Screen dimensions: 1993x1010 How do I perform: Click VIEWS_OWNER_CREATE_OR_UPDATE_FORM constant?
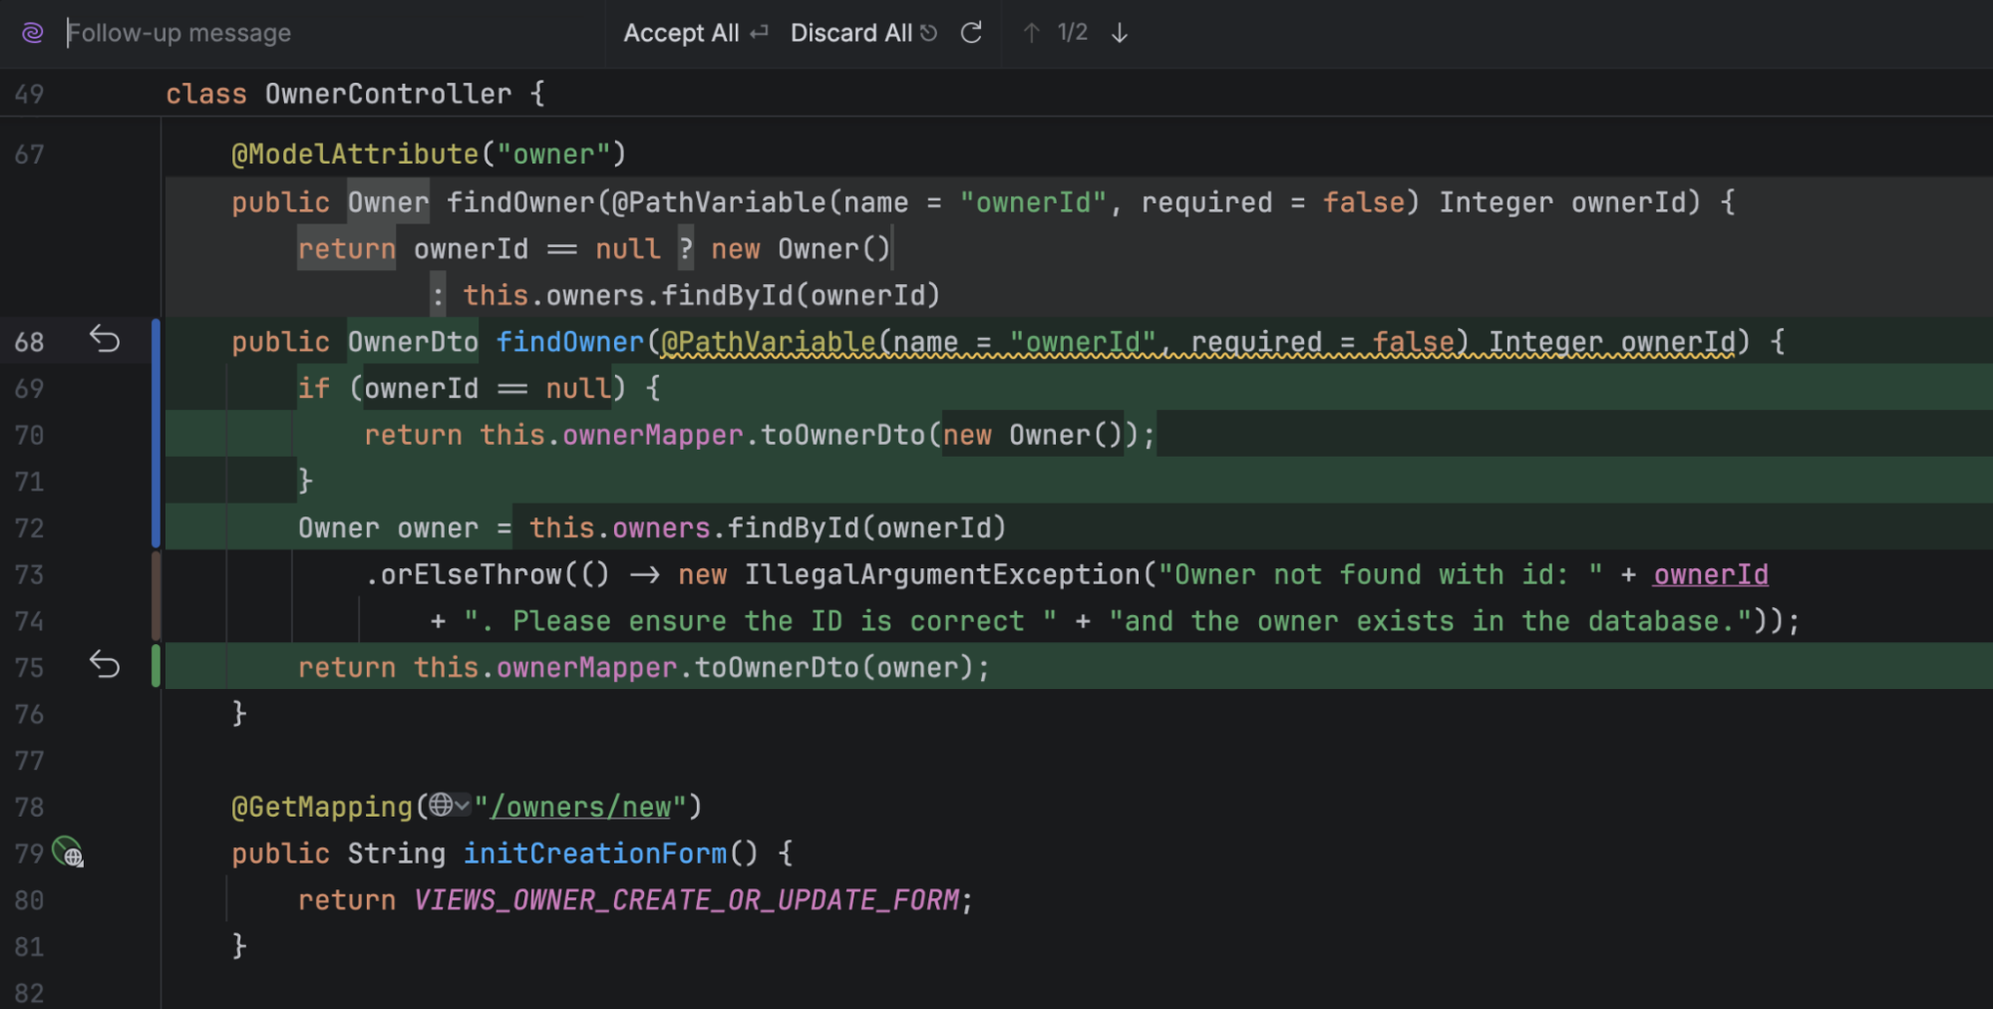tap(687, 900)
